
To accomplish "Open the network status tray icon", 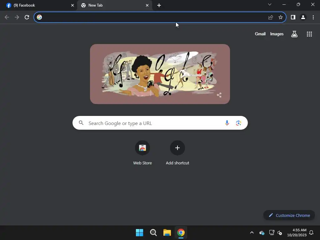I will point(272,232).
